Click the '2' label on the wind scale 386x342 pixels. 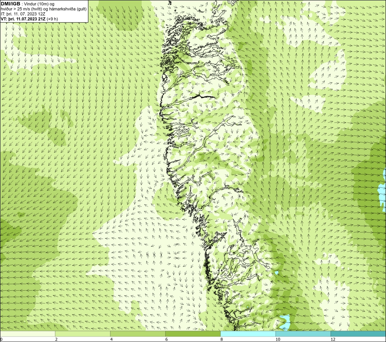click(56, 340)
